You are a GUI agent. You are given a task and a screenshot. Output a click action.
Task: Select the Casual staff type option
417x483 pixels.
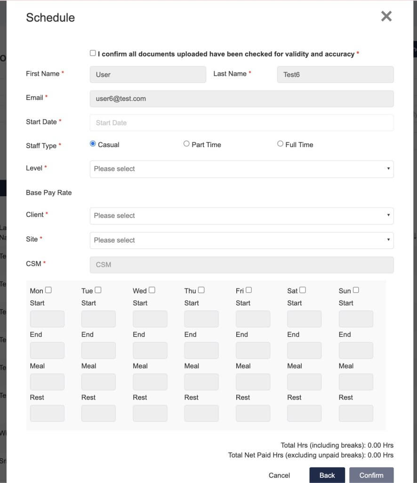tap(93, 144)
